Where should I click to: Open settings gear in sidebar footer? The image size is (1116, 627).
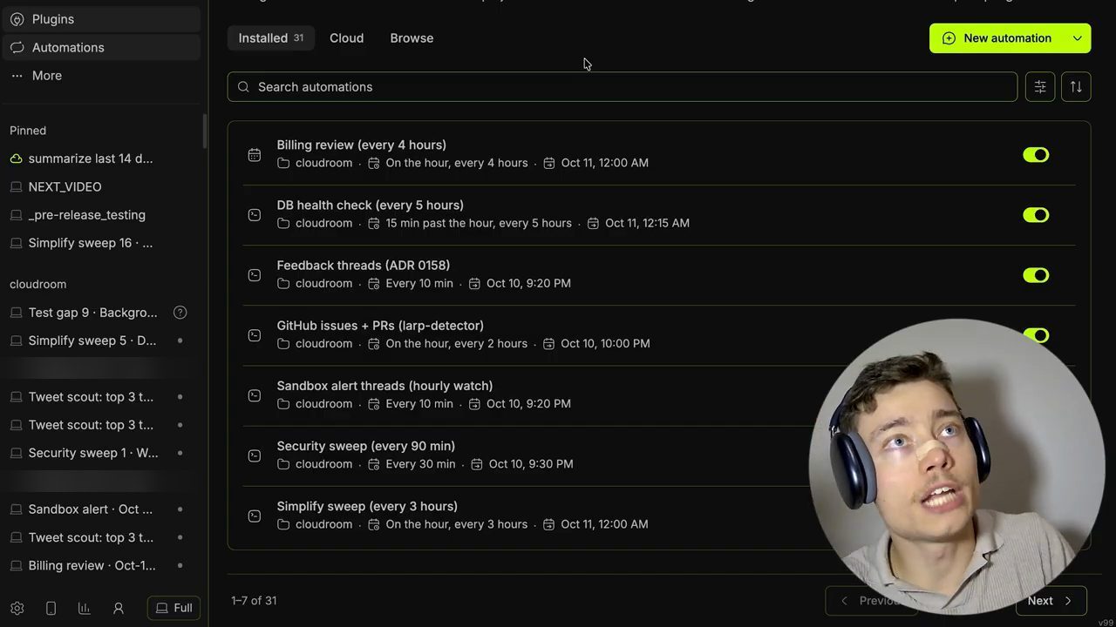tap(17, 608)
